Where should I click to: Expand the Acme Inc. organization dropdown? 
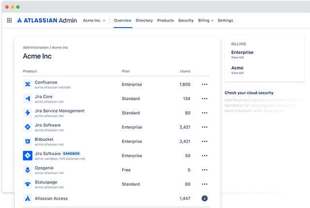[94, 20]
